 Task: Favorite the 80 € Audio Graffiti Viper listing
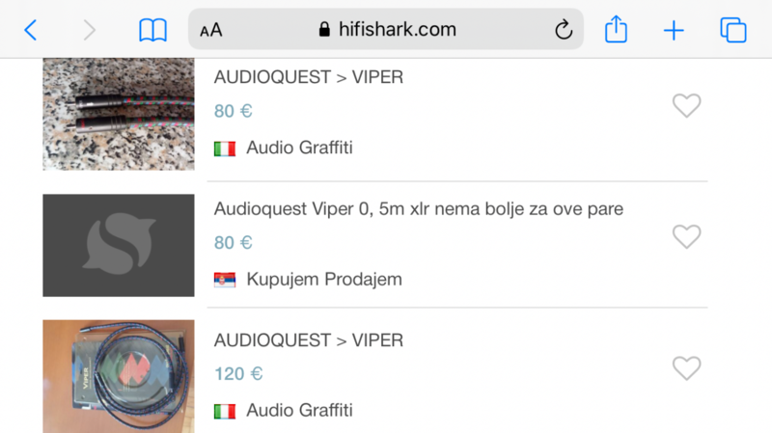[x=686, y=105]
